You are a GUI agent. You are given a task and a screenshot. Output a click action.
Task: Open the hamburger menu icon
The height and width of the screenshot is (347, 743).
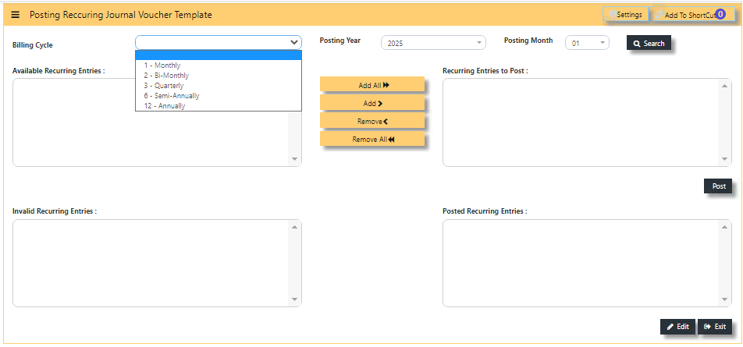[x=15, y=15]
